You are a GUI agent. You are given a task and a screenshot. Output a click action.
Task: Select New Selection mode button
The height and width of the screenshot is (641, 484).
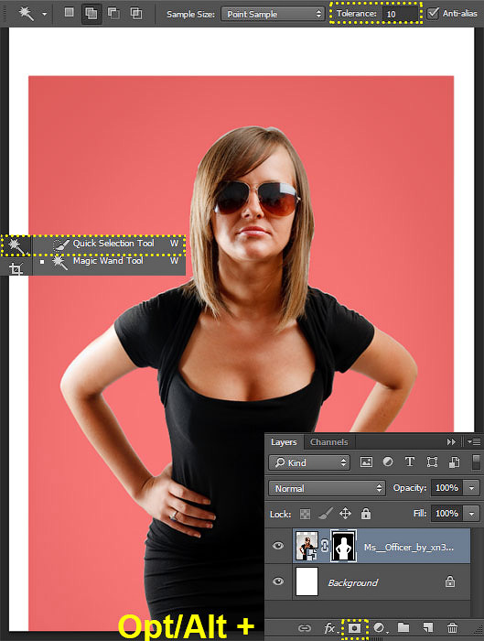[x=69, y=12]
